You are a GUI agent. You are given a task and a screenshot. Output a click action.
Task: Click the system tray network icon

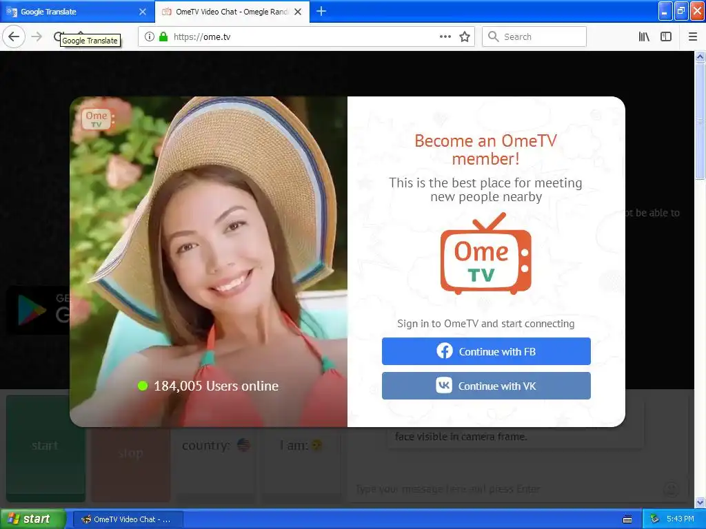pos(655,519)
